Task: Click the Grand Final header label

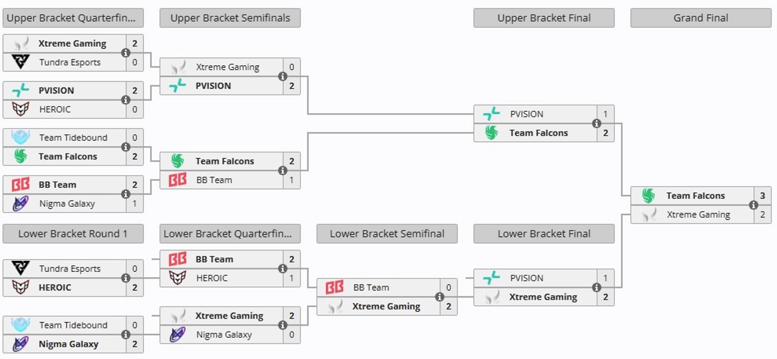Action: click(x=701, y=18)
